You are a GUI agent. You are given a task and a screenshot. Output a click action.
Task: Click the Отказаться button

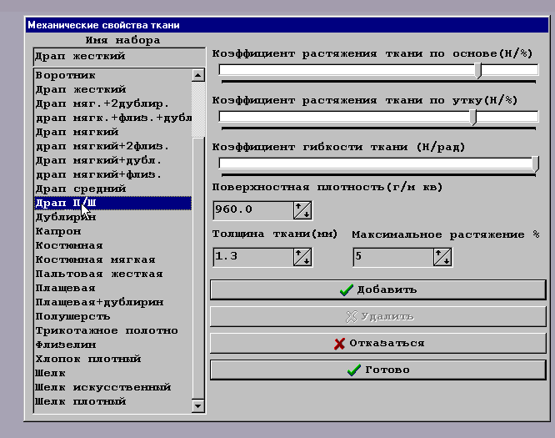pos(378,343)
